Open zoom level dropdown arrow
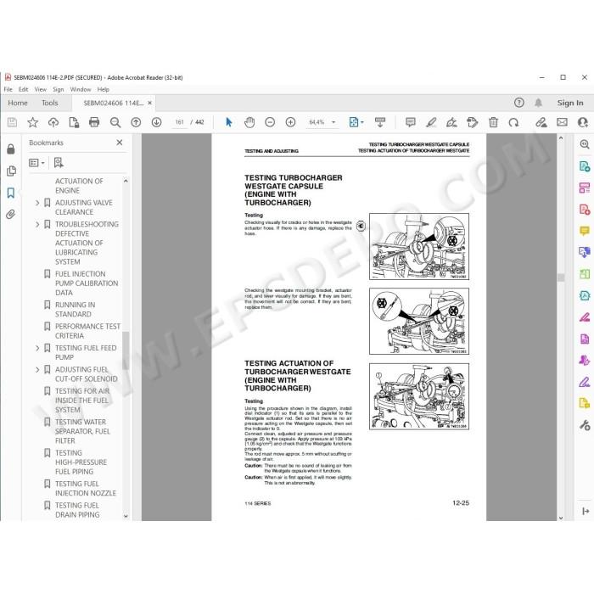The height and width of the screenshot is (594, 594). click(x=333, y=122)
